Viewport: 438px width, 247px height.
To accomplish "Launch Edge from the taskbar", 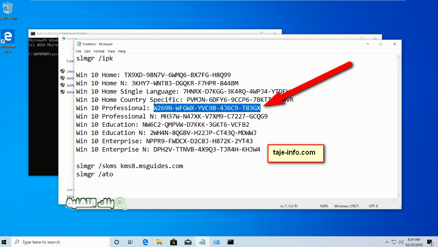I will click(x=145, y=242).
